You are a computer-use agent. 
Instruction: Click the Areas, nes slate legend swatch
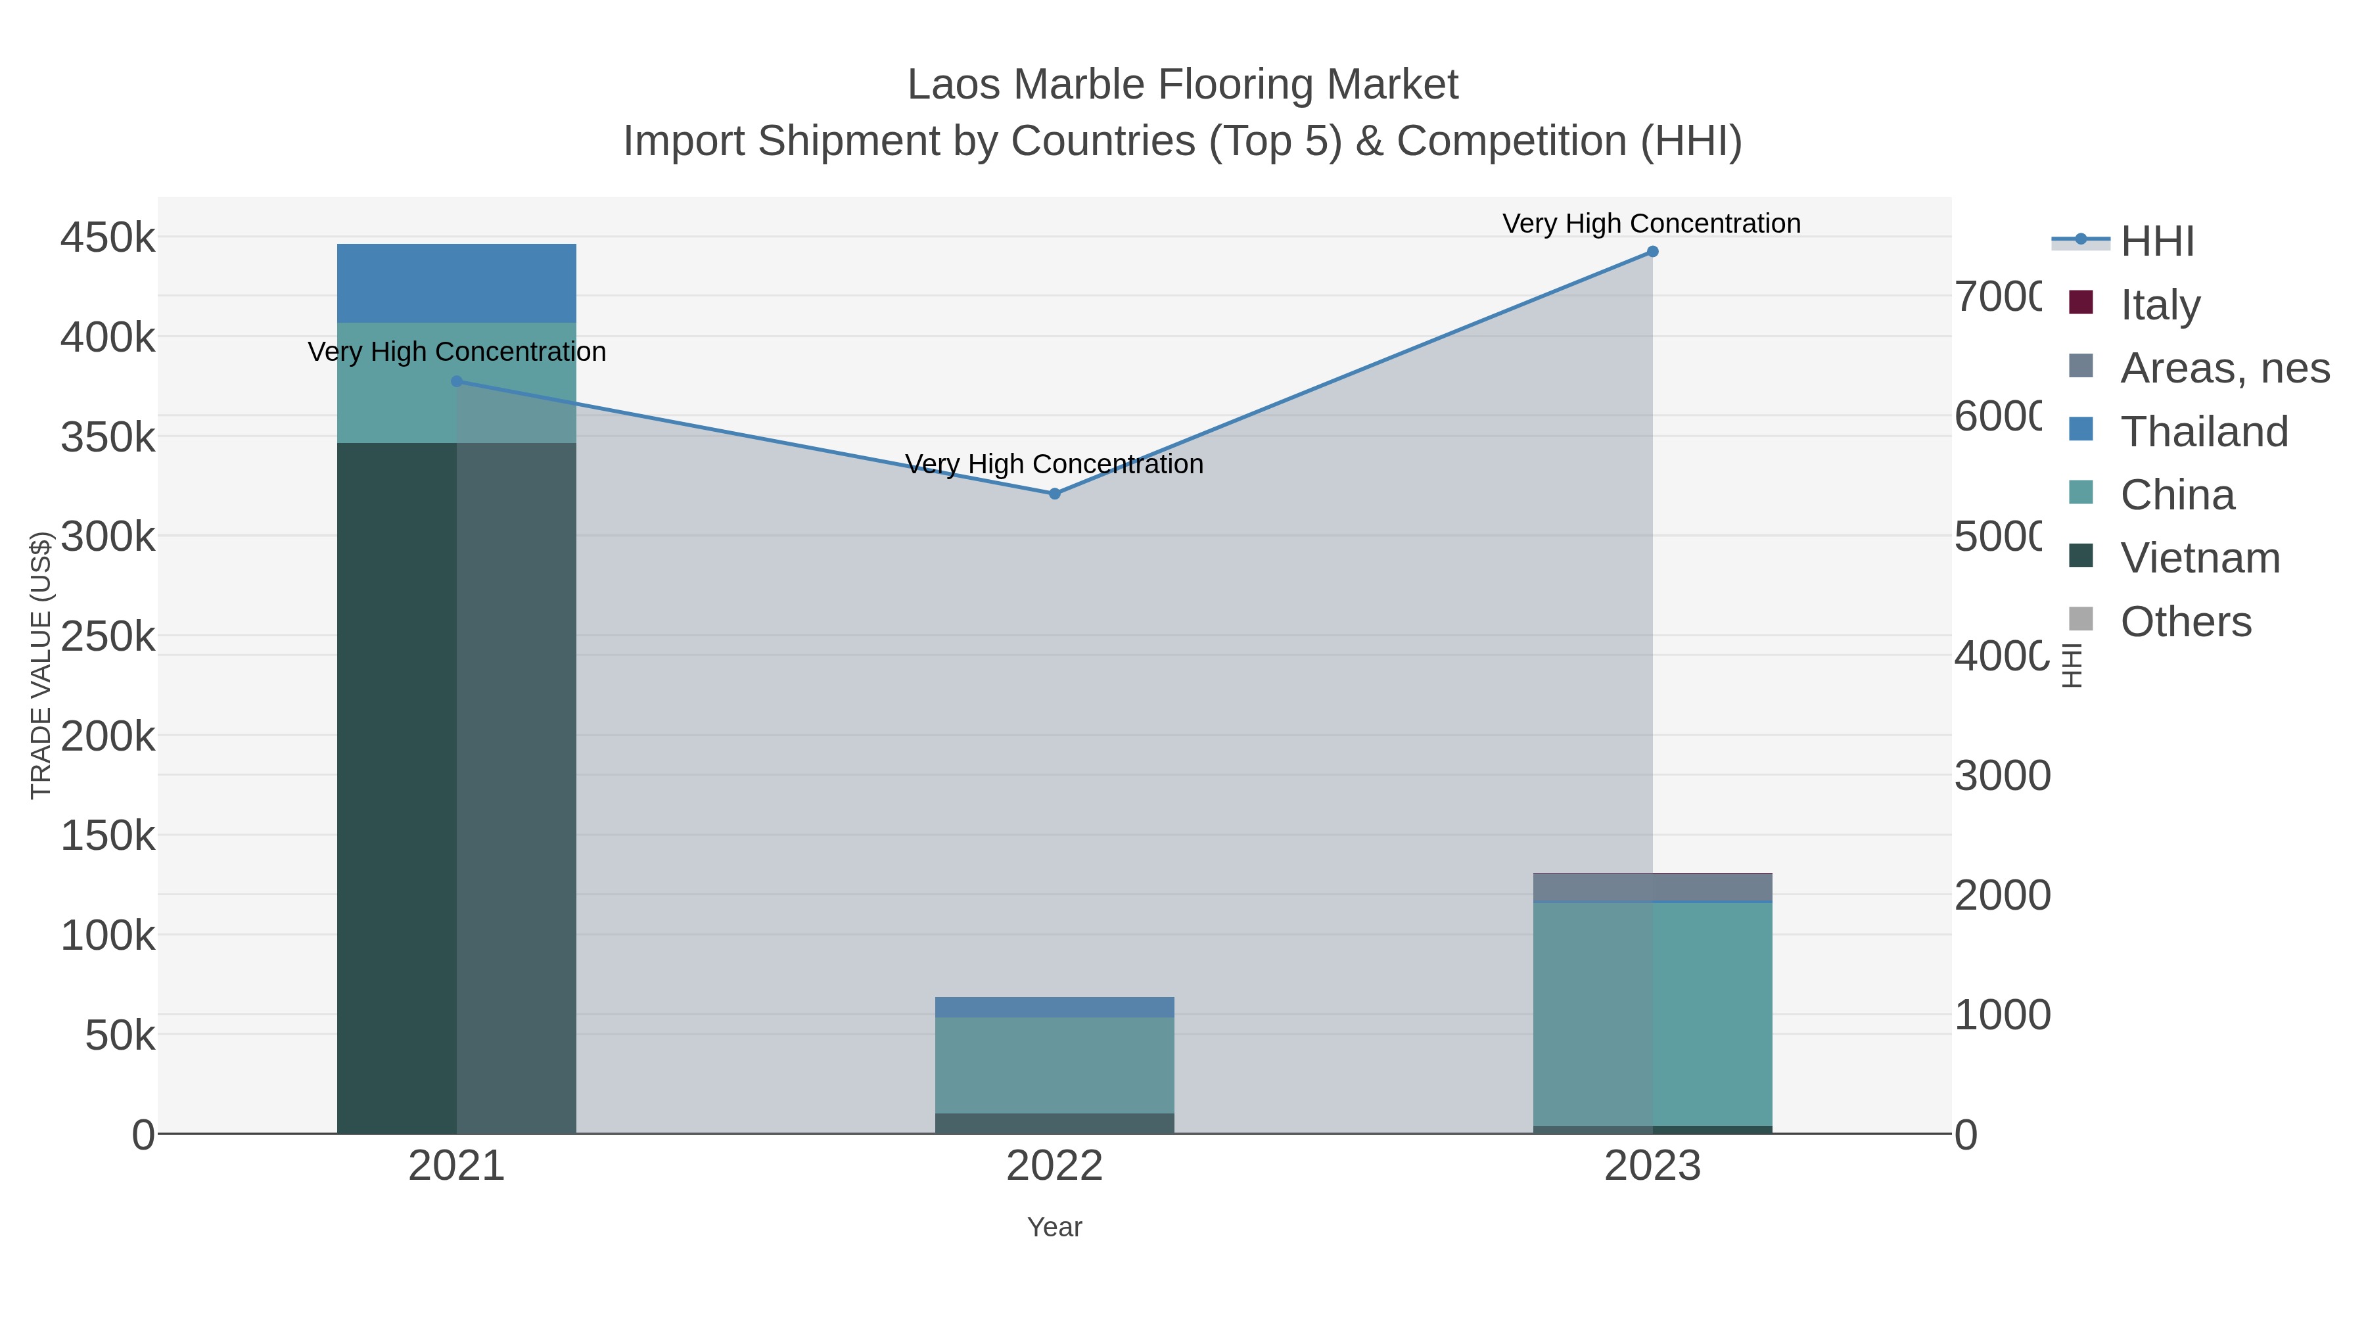pos(2081,365)
